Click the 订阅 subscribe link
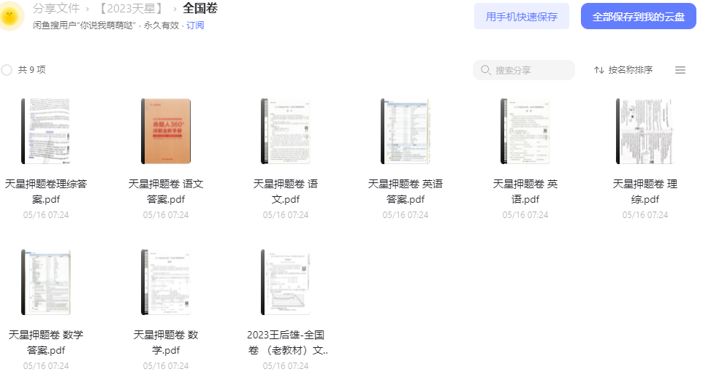Viewport: 711px width, 388px height. (x=195, y=26)
